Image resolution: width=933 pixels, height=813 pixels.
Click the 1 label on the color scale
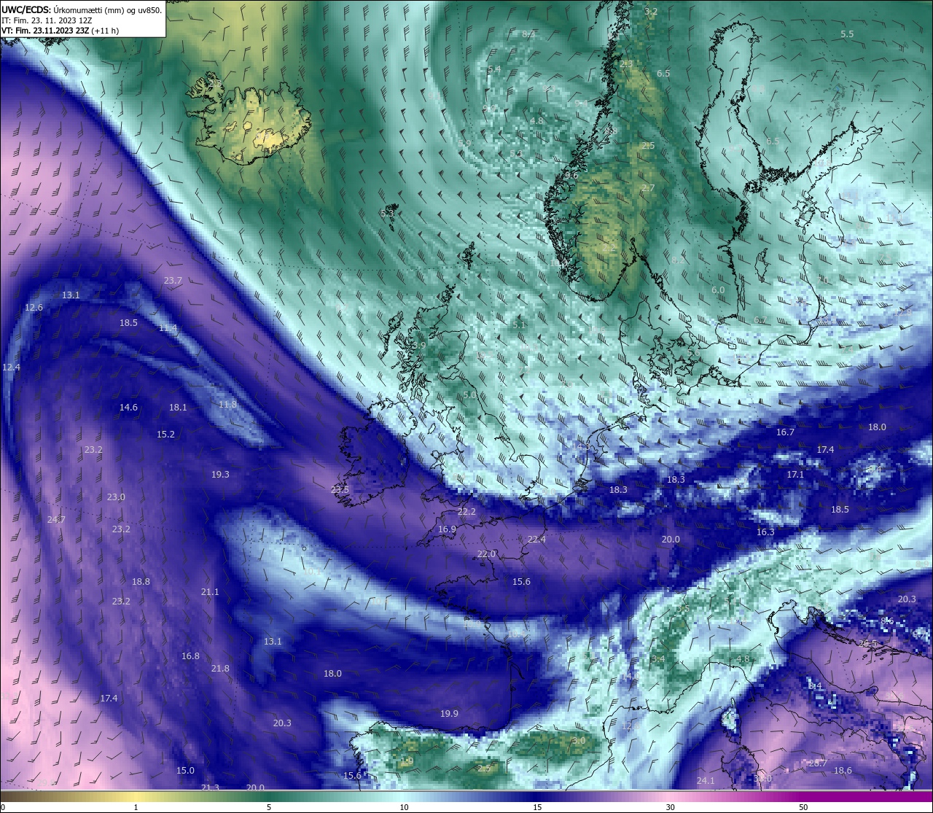click(x=136, y=807)
